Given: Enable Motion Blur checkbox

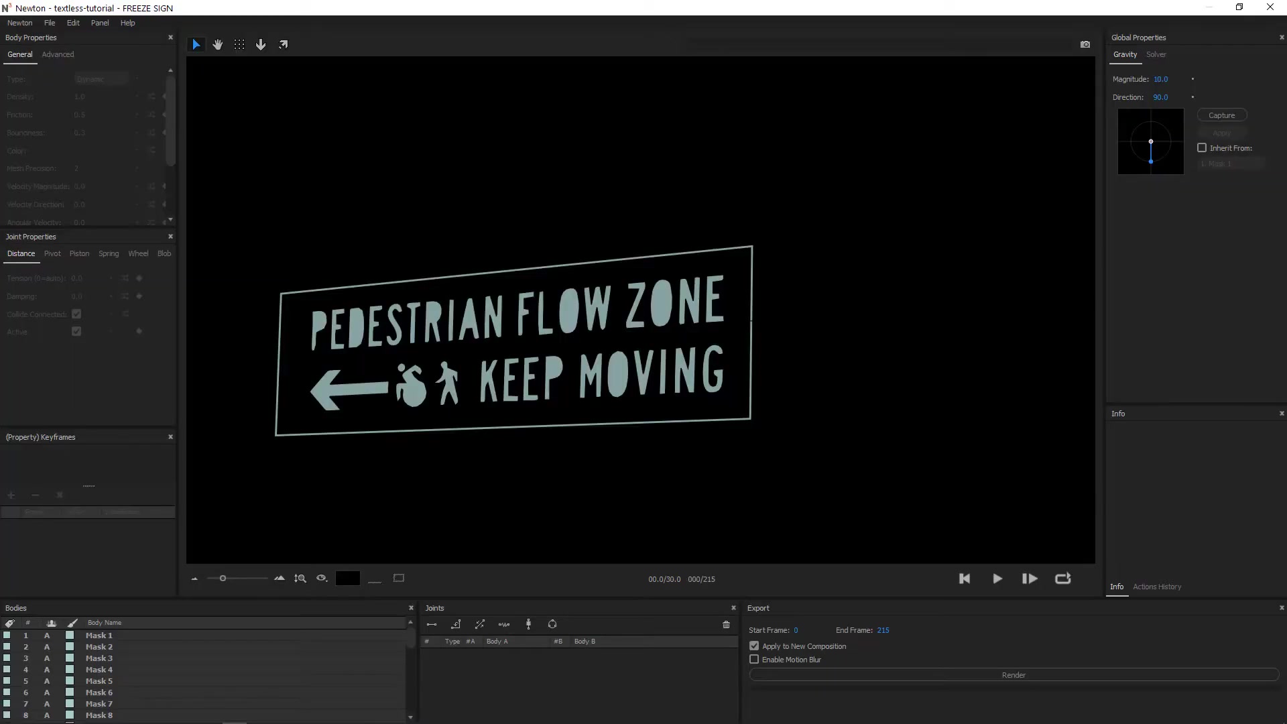Looking at the screenshot, I should 754,660.
